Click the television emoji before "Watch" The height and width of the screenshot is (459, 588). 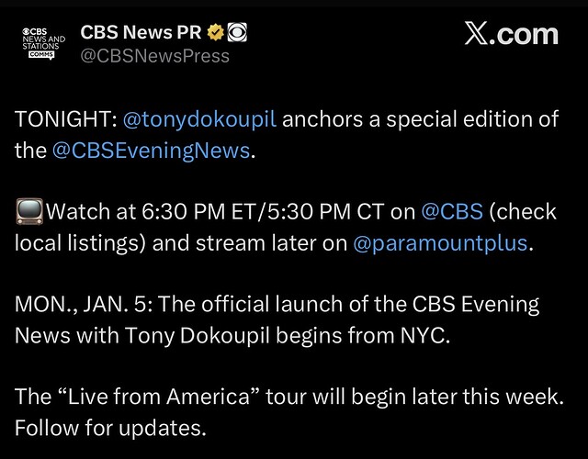point(28,213)
